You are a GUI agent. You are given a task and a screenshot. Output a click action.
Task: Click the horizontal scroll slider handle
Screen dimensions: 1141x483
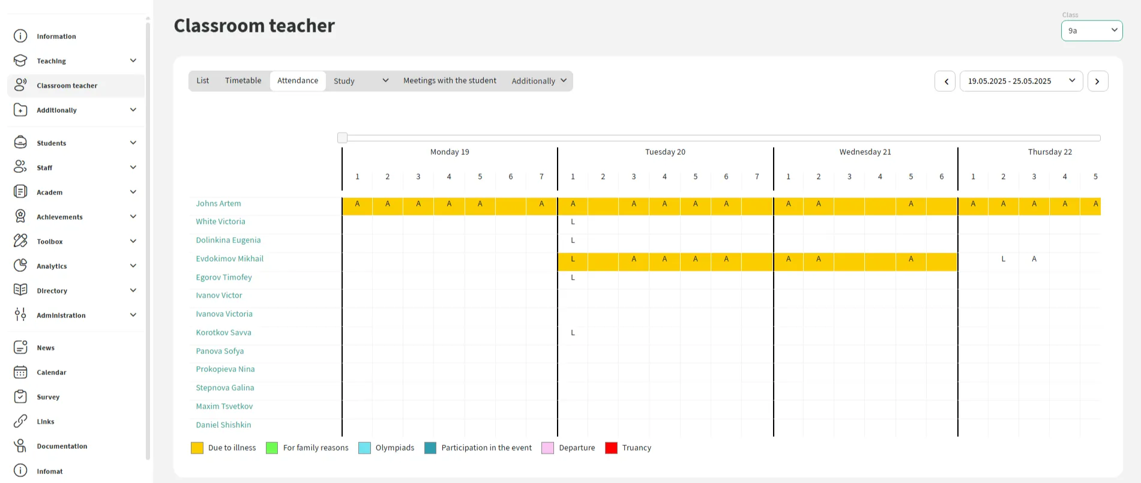342,138
